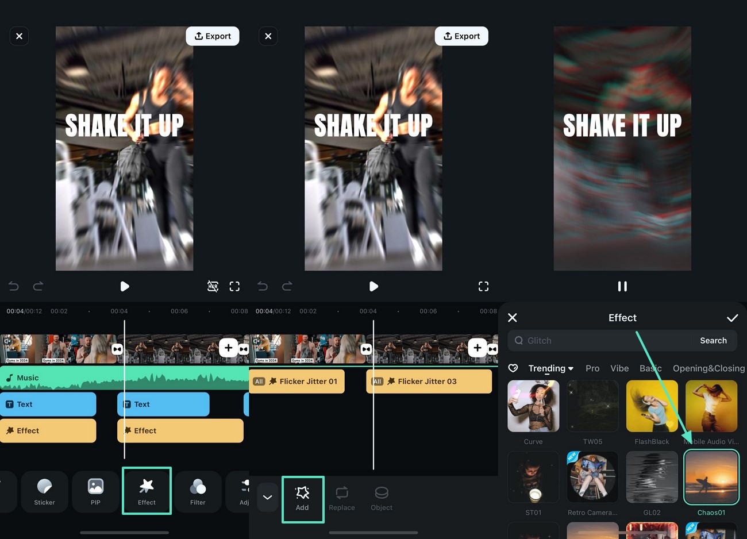Viewport: 747px width, 539px height.
Task: Play the preview on the Music track screen
Action: (x=125, y=286)
